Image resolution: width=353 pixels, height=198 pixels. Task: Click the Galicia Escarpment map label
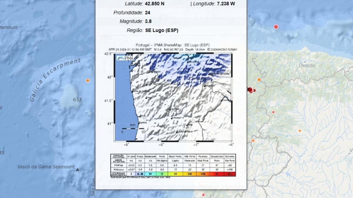point(54,79)
